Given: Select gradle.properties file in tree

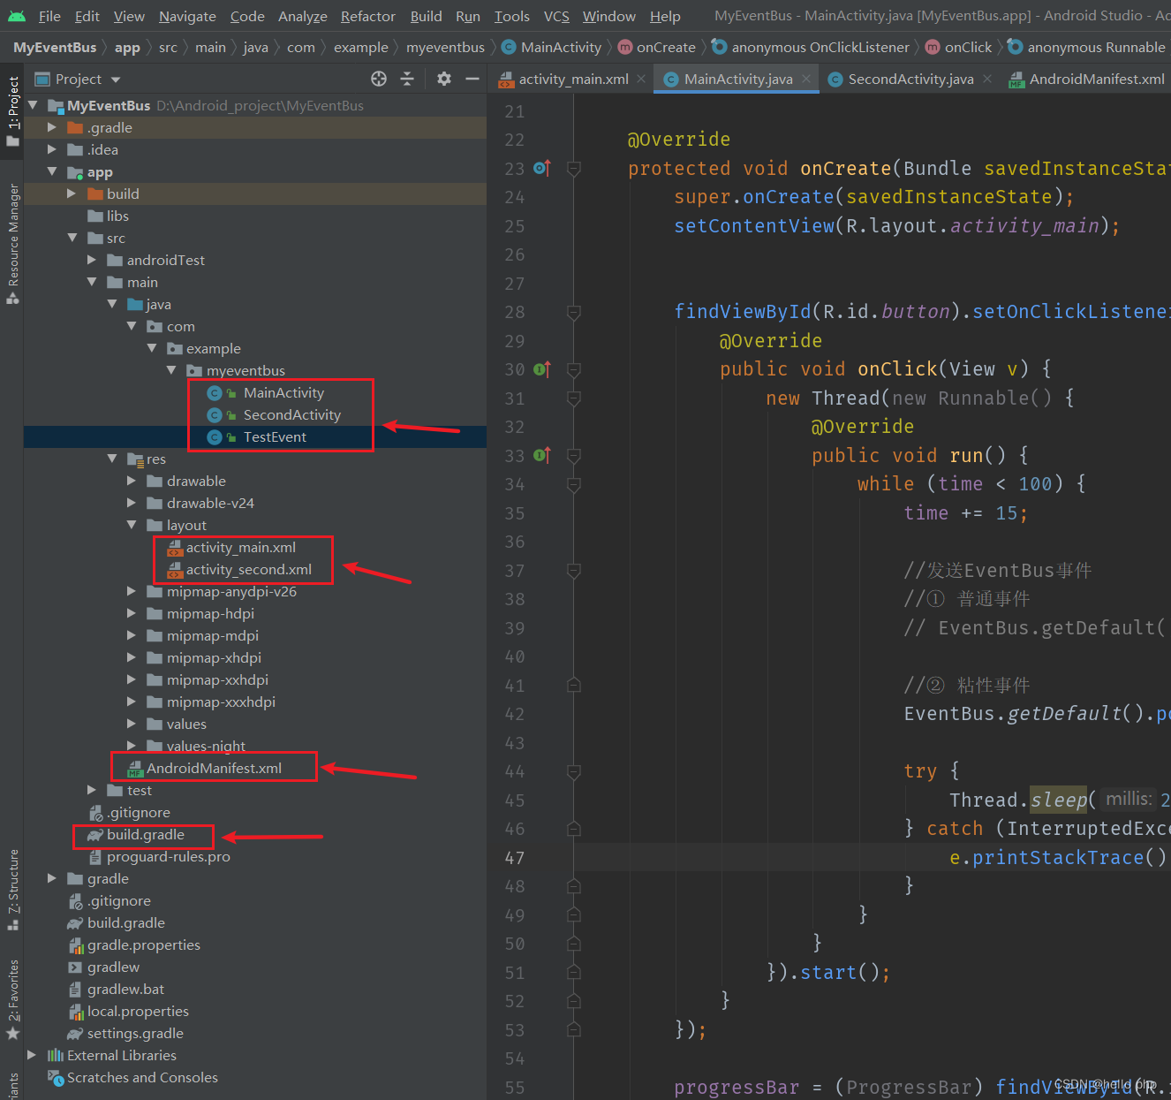Looking at the screenshot, I should click(x=143, y=944).
